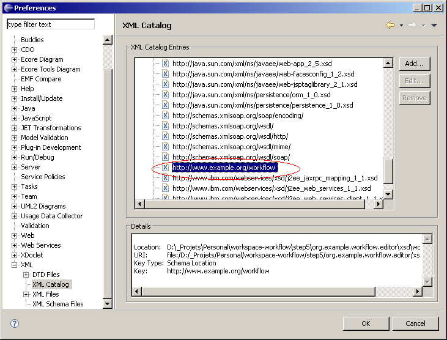Click the icon beside the orm_1_0.xsd entry
447x340 pixels.
tap(165, 95)
